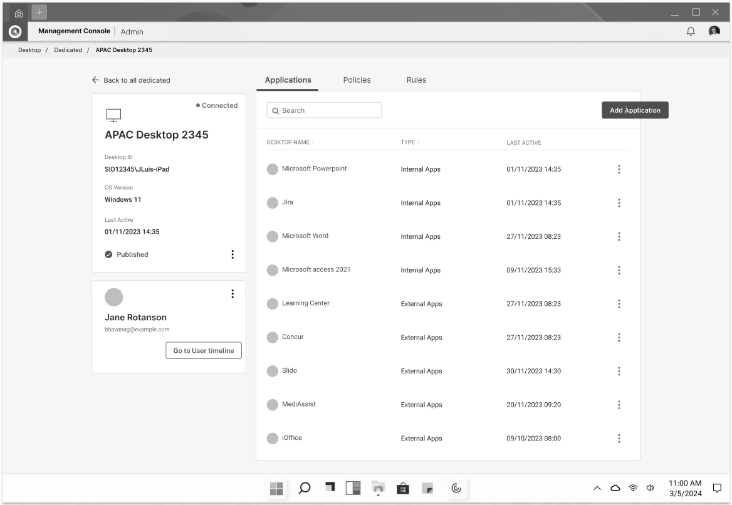Viewport: 732px width, 505px height.
Task: Open options menu for Microsoft Powerpoint row
Action: [x=619, y=169]
